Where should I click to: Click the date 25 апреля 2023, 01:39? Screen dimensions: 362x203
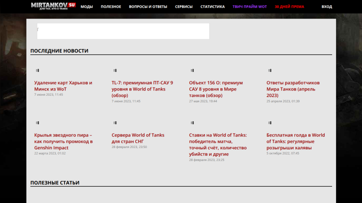283,101
